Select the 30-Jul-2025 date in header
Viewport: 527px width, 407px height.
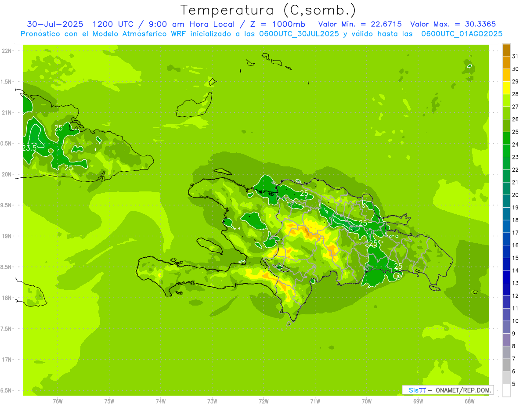[x=55, y=24]
